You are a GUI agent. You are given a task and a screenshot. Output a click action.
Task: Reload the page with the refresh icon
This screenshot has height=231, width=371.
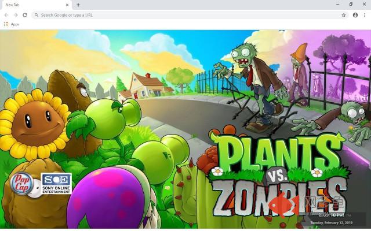25,15
